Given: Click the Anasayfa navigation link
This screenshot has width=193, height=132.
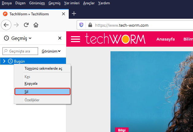Looking at the screenshot, I should pyautogui.click(x=165, y=39).
